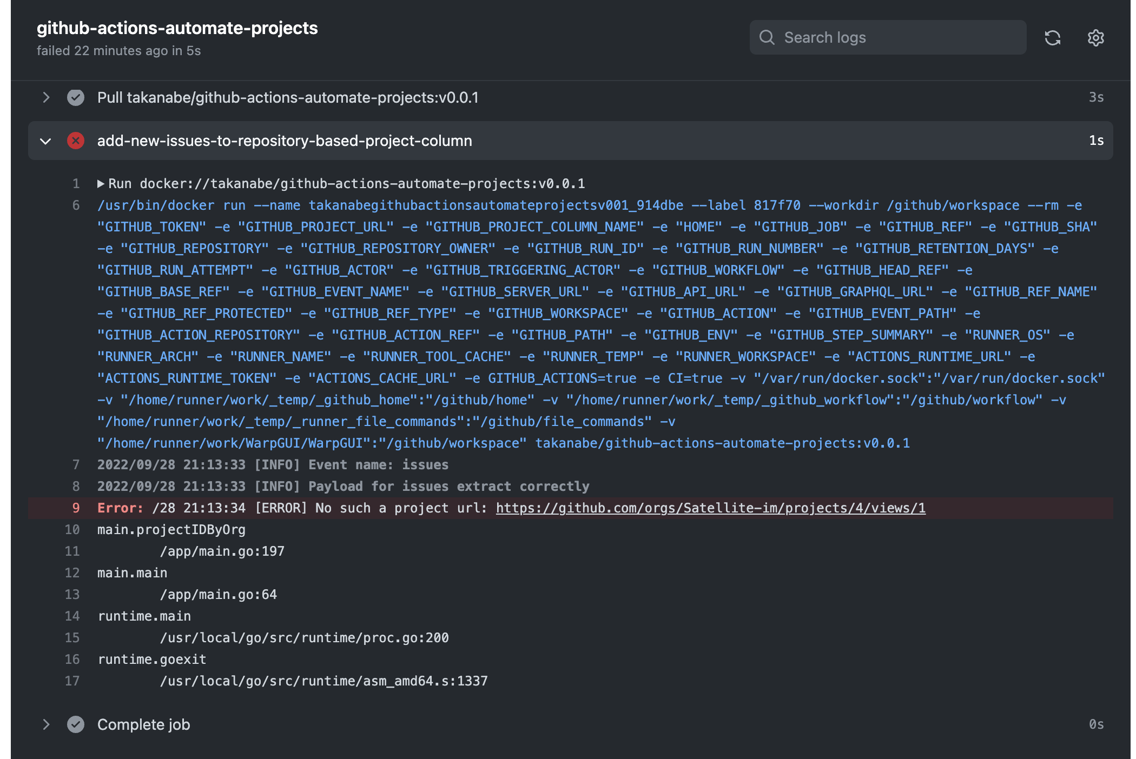
Task: Expand the Pull takanabe step chevron
Action: coord(46,97)
